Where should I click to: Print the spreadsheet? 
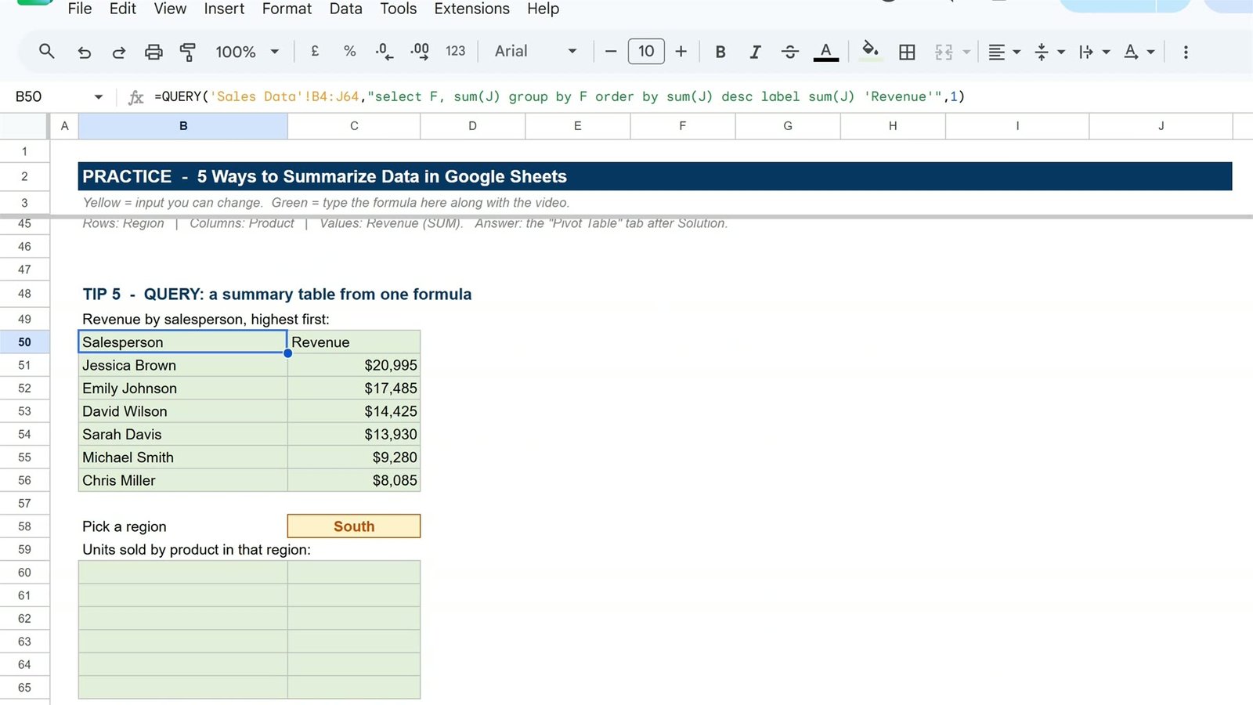pos(153,52)
